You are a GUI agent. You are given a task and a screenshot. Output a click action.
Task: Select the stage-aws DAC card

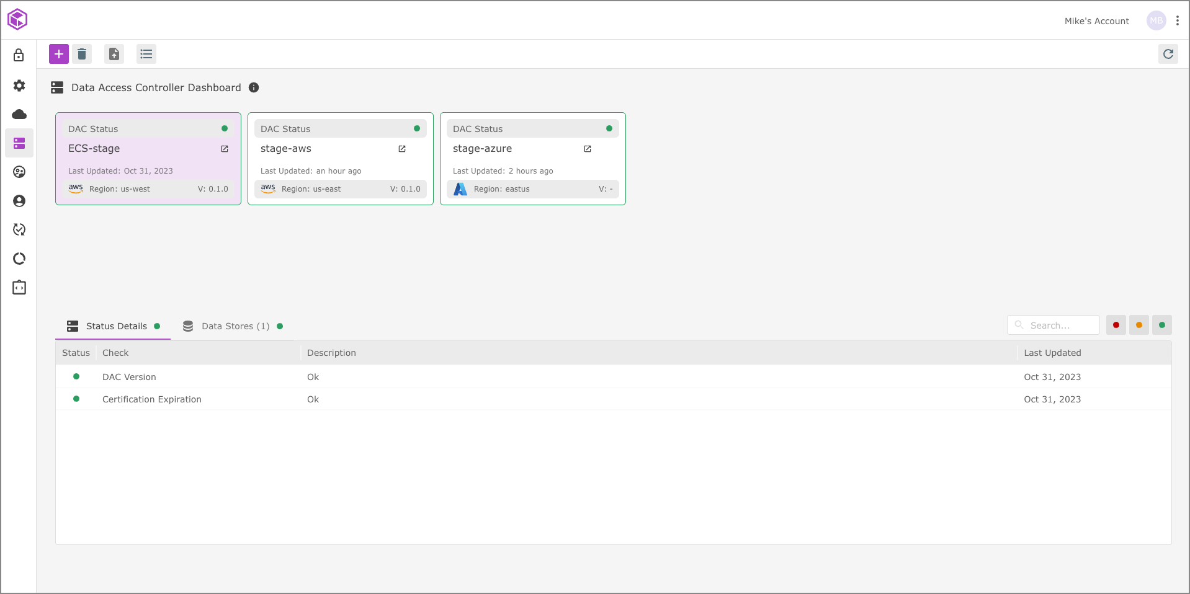(340, 159)
